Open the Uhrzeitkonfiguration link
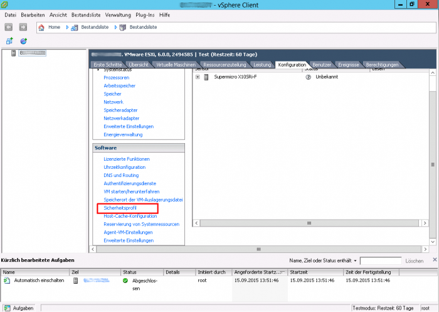This screenshot has width=439, height=312. (x=125, y=167)
